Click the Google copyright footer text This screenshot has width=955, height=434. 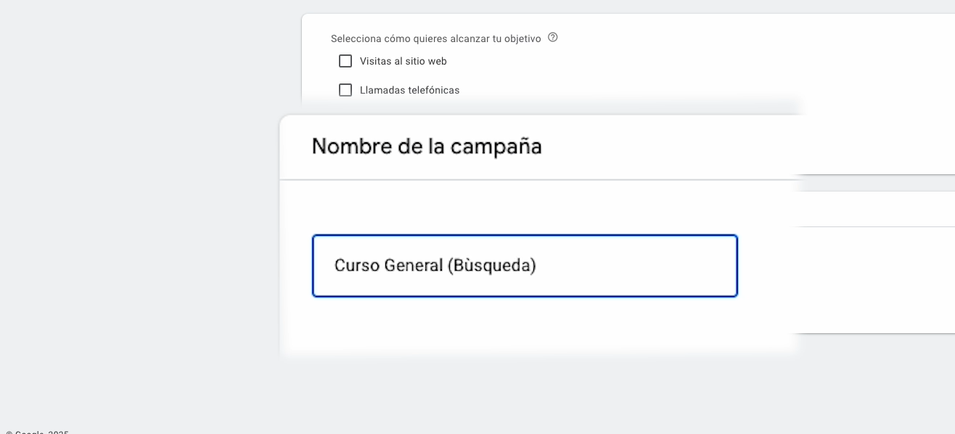[x=38, y=432]
